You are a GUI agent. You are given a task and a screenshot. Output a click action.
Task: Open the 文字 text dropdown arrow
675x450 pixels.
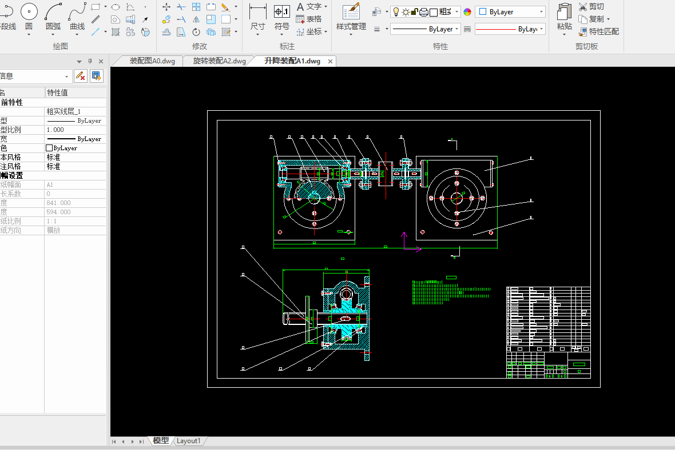(x=325, y=6)
